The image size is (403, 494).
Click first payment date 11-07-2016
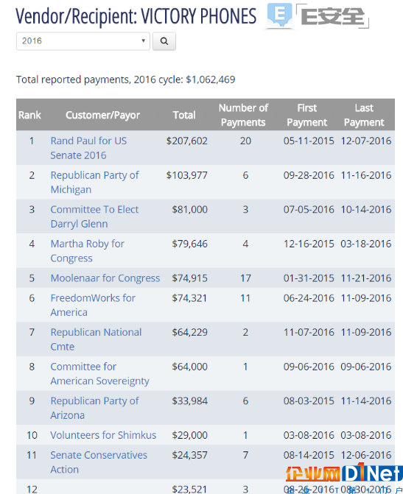(x=309, y=332)
